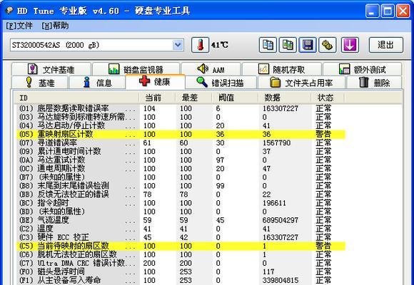Select the (F0) 磁头悬浮时间 row
The height and width of the screenshot is (285, 414).
[x=181, y=271]
